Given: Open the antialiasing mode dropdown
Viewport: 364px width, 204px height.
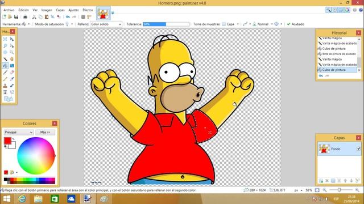Looking at the screenshot, I should tap(247, 24).
